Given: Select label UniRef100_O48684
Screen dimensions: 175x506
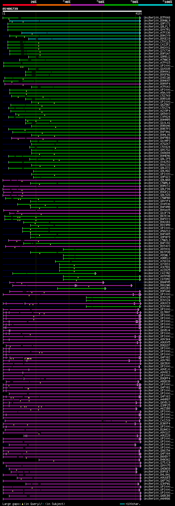Looking at the screenshot, I should coord(157,153).
